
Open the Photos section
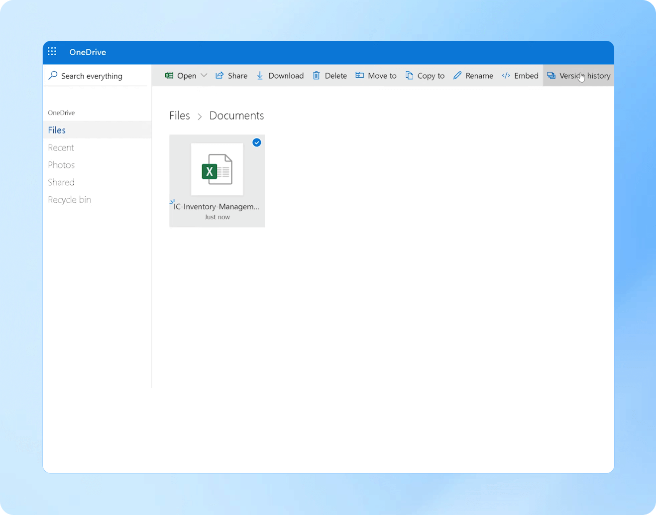pyautogui.click(x=61, y=164)
